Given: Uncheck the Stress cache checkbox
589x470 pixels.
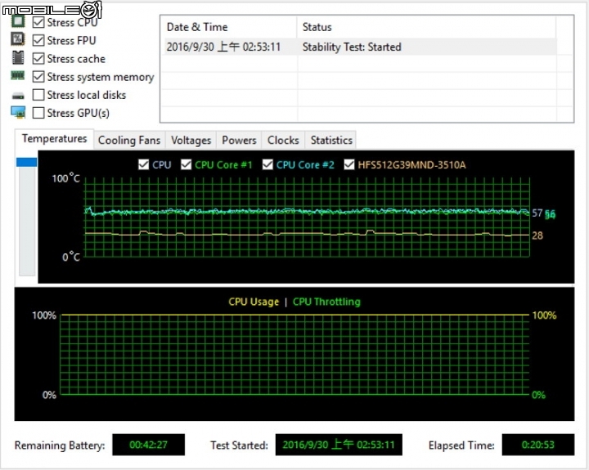Looking at the screenshot, I should 38,59.
